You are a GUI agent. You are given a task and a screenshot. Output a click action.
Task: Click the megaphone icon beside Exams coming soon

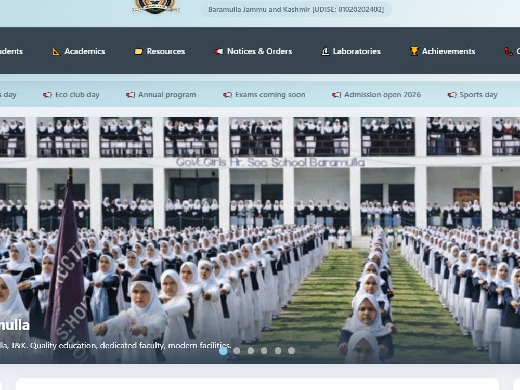[228, 95]
